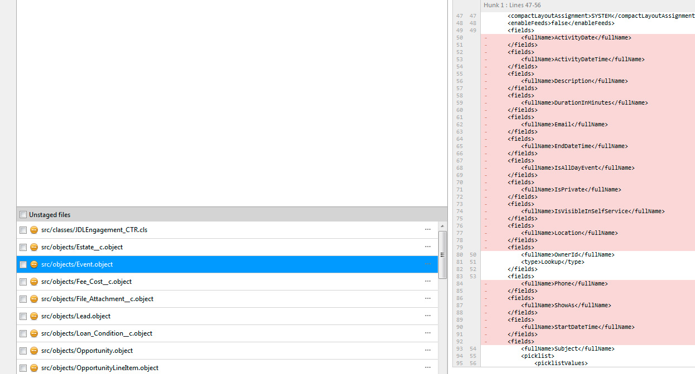
Task: Open the ellipsis menu for File_Attachment__c.object
Action: 428,298
